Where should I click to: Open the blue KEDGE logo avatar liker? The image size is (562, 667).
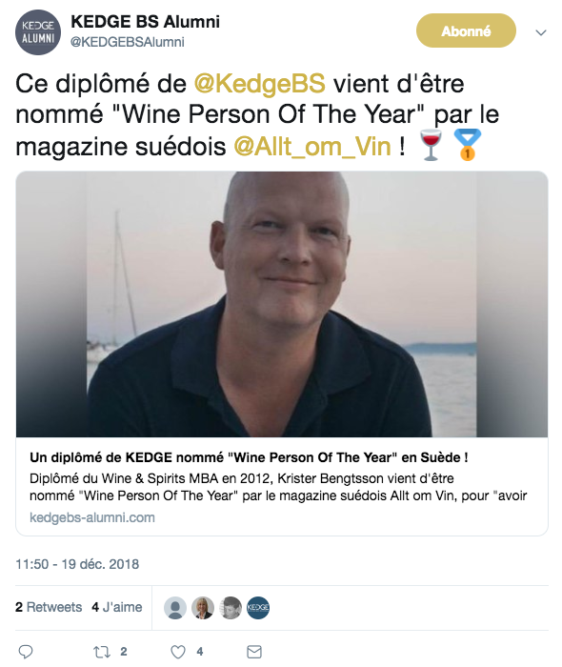[258, 608]
